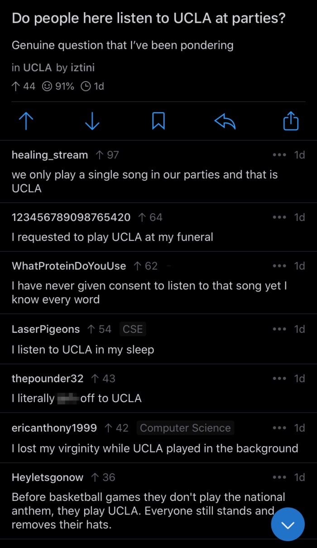This screenshot has height=548, width=317.
Task: Share the post via share icon
Action: tap(291, 121)
